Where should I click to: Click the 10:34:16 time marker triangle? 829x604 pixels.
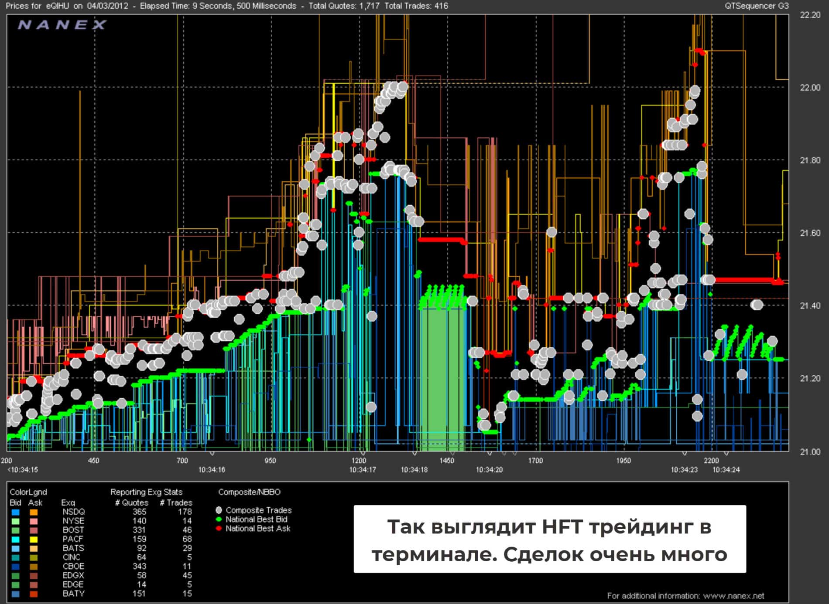click(212, 454)
